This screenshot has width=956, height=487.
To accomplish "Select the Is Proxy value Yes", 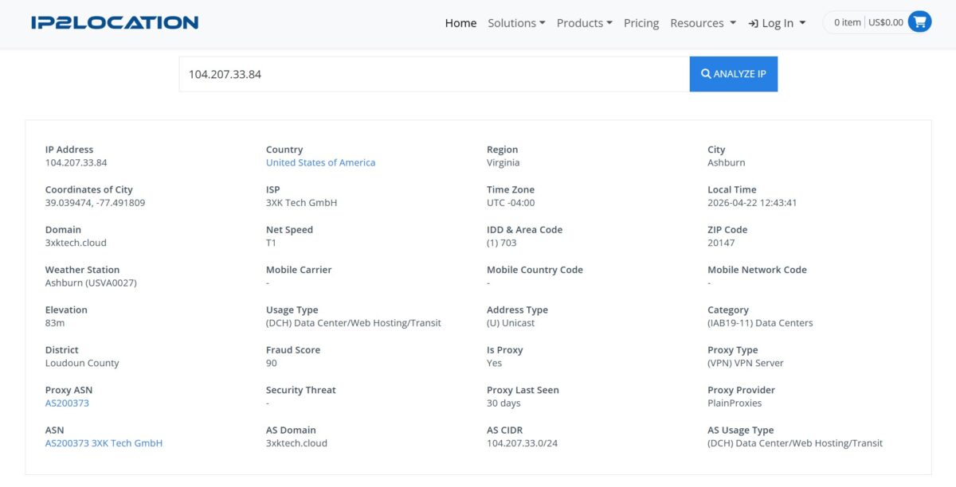I will point(495,363).
